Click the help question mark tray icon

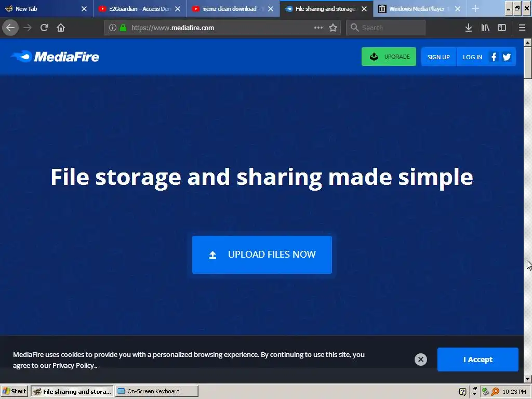click(462, 392)
